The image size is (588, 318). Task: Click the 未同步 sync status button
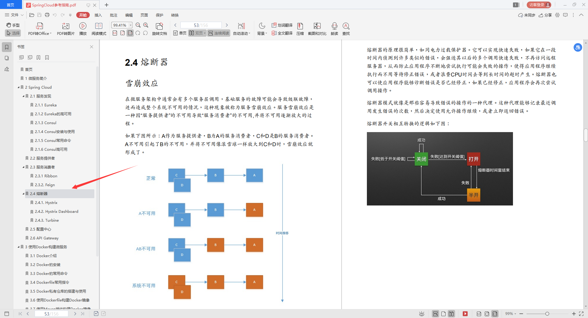pos(526,15)
